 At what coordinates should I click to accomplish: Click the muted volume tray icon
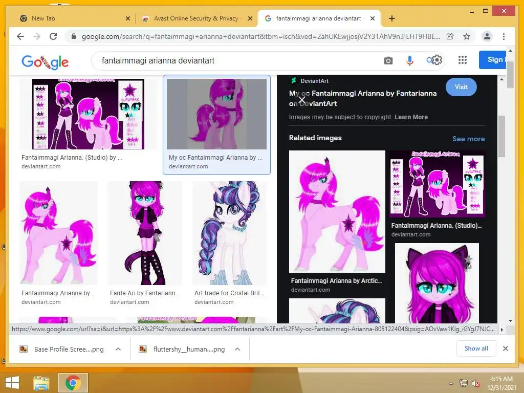tap(476, 383)
